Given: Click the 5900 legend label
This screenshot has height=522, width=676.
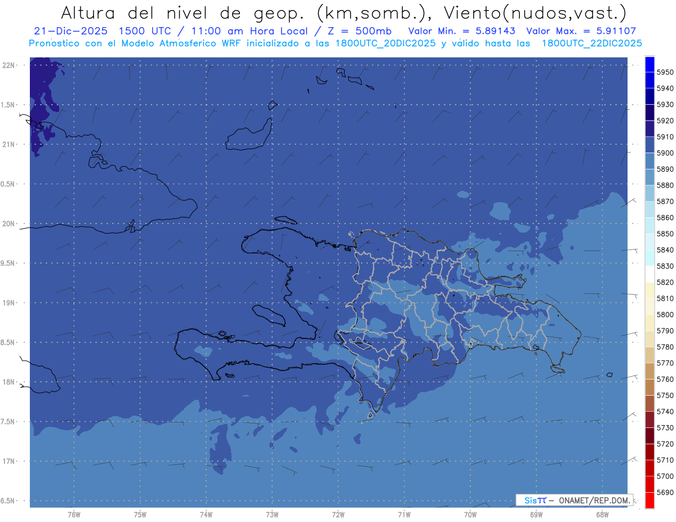Looking at the screenshot, I should [665, 153].
